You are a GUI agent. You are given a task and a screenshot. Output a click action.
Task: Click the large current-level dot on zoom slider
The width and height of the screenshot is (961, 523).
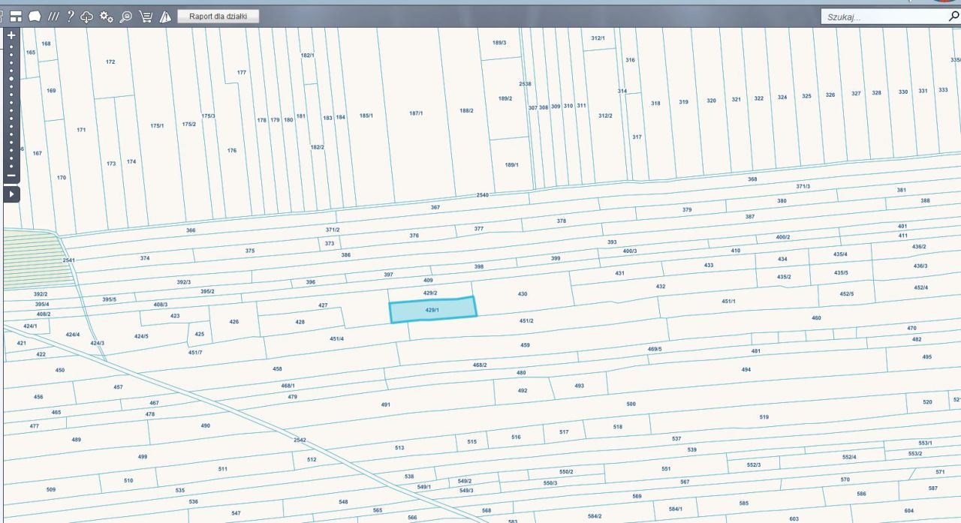(x=11, y=77)
